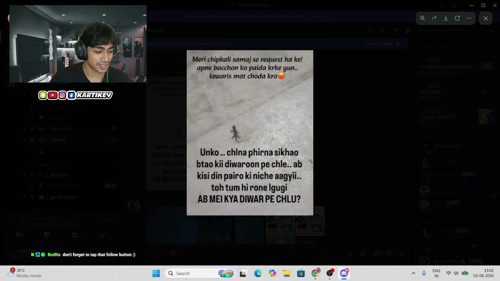Image resolution: width=500 pixels, height=281 pixels.
Task: Click the Instagram icon in stream overlay
Action: tap(62, 95)
